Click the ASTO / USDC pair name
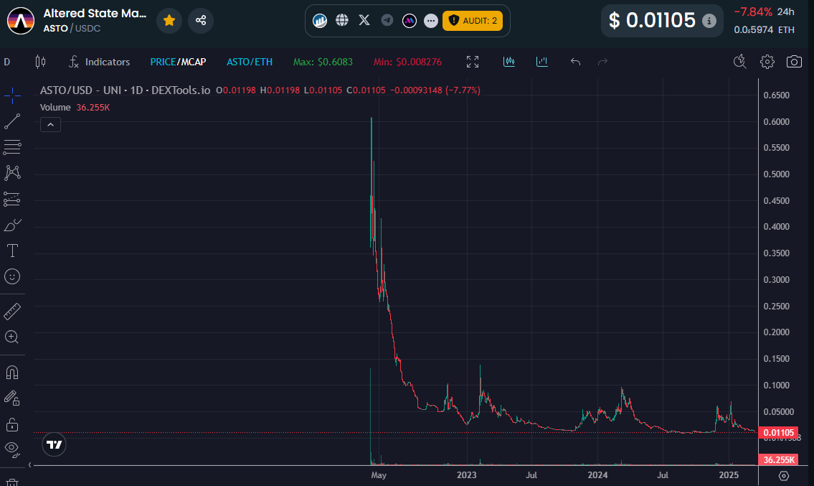Screen dimensions: 814x486 point(72,29)
